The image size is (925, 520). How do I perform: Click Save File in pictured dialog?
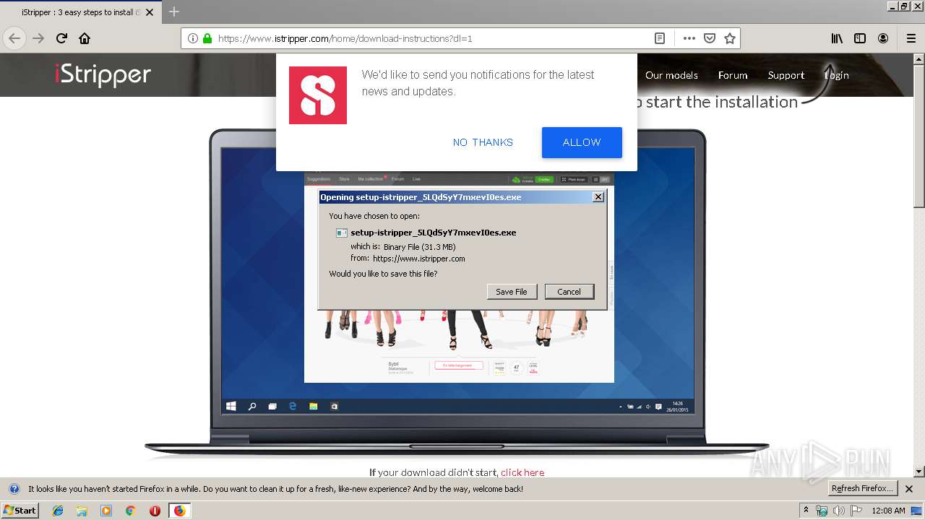512,292
